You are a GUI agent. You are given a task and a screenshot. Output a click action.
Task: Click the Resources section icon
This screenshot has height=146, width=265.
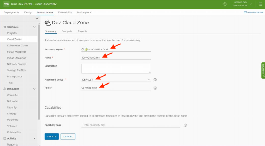pyautogui.click(x=5, y=89)
